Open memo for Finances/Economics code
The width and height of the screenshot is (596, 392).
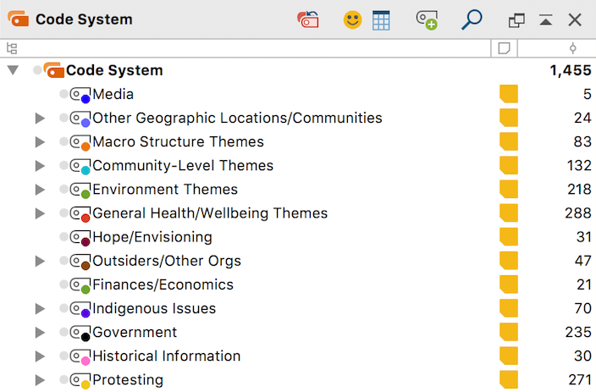(x=509, y=284)
